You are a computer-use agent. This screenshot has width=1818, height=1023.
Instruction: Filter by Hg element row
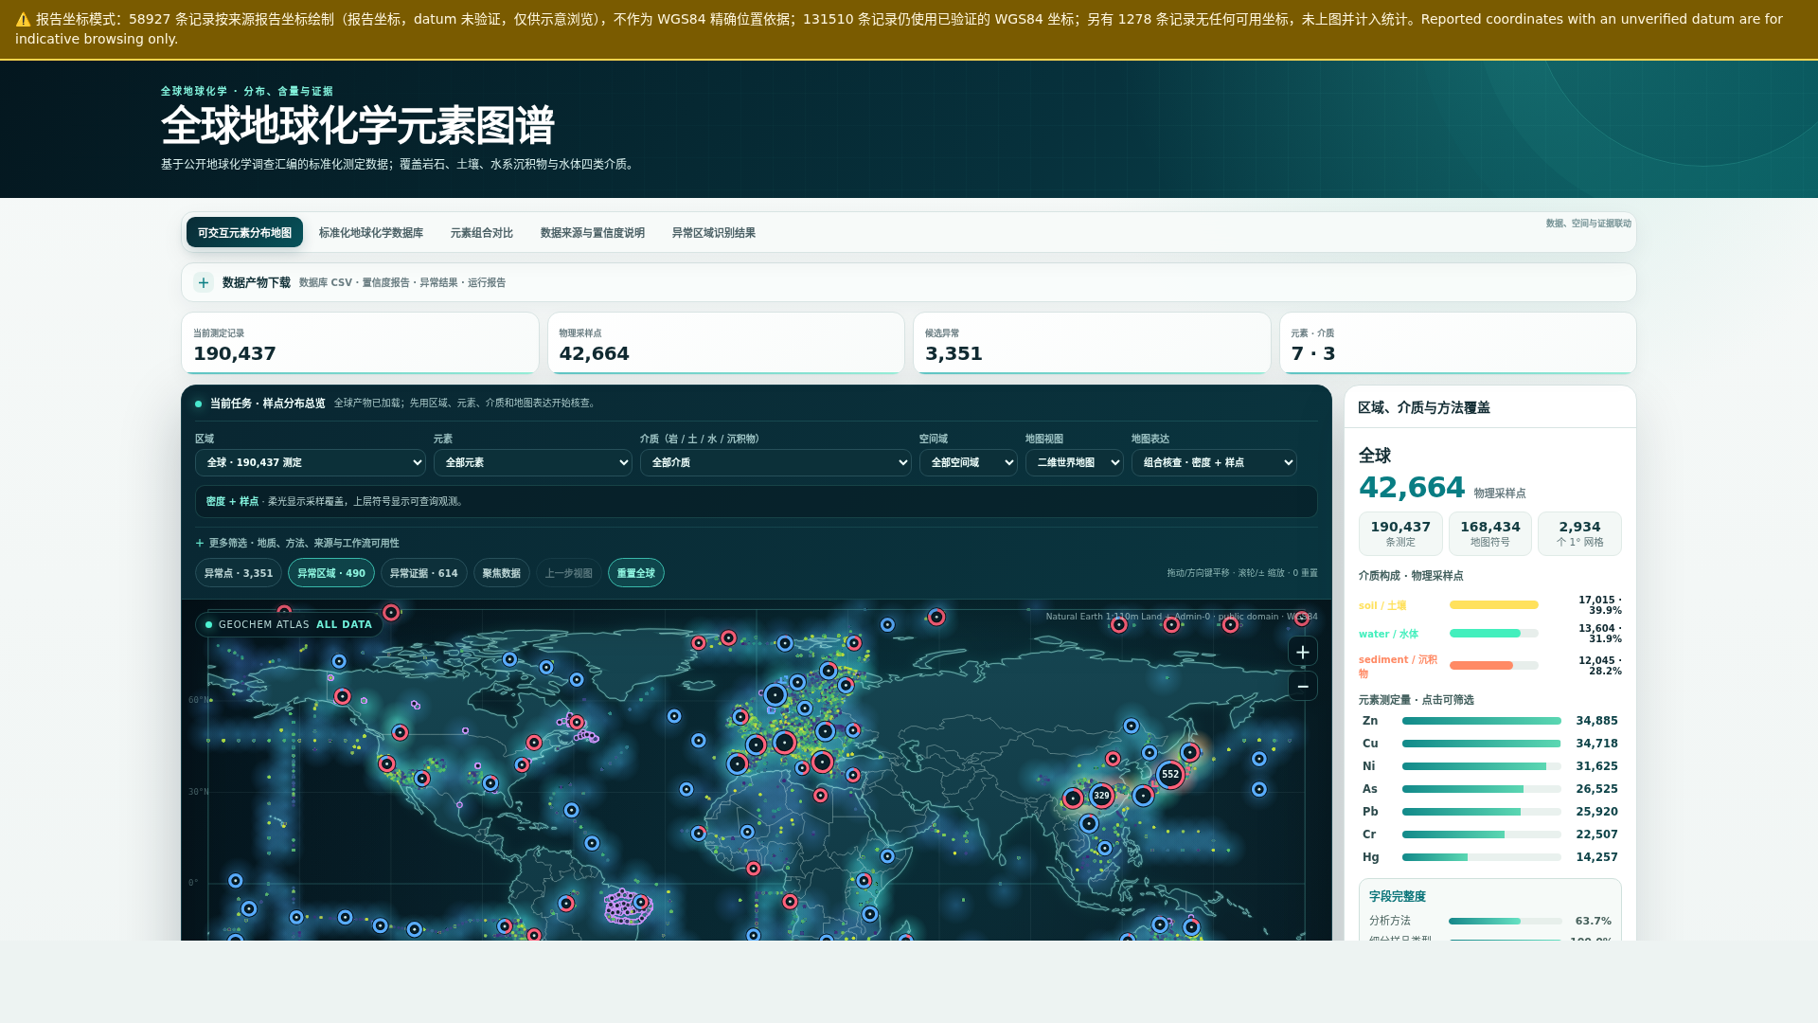click(1490, 857)
